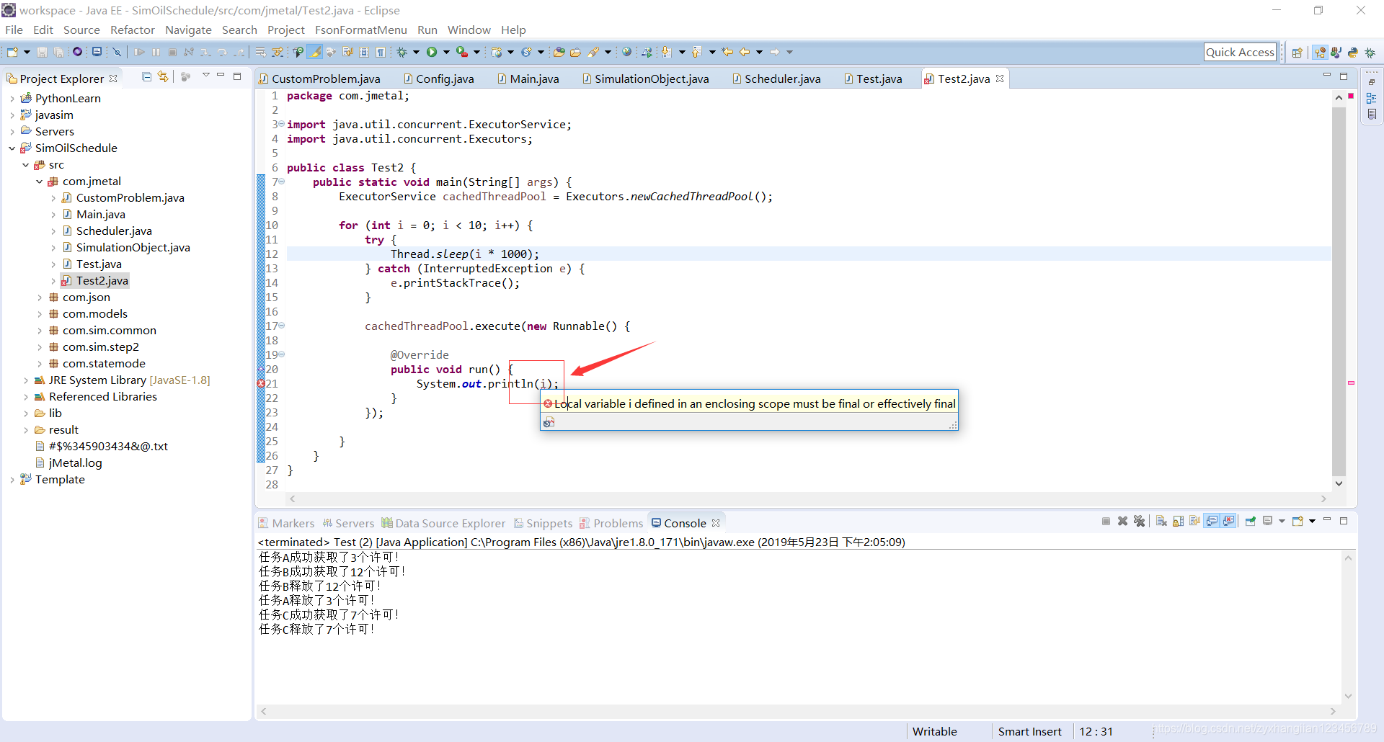Terminate the launched process
1384x742 pixels.
[1106, 521]
